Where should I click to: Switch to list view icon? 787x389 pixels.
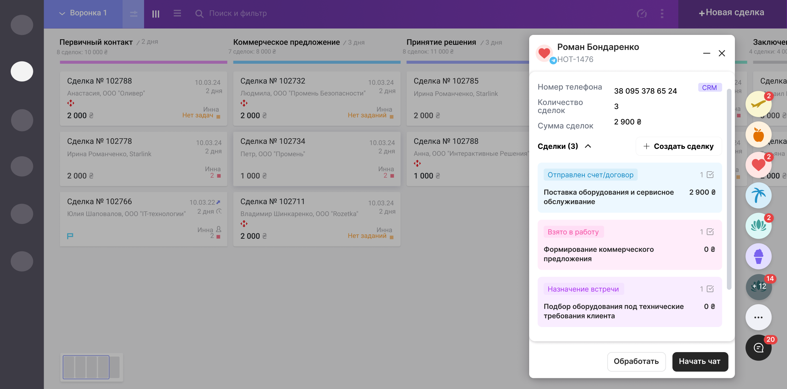tap(177, 13)
